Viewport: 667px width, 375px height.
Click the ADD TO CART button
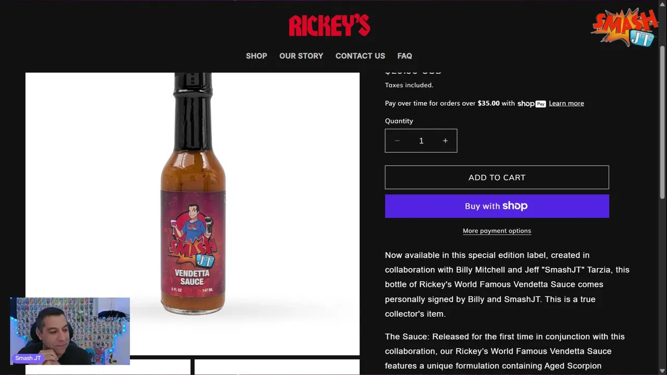pyautogui.click(x=497, y=178)
